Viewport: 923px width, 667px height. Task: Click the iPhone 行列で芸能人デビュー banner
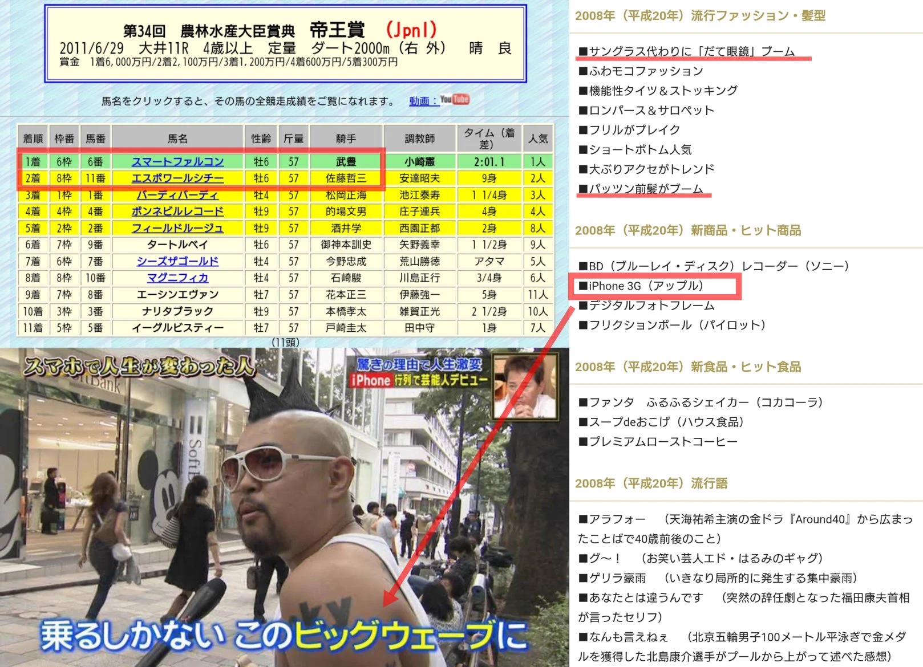point(420,380)
